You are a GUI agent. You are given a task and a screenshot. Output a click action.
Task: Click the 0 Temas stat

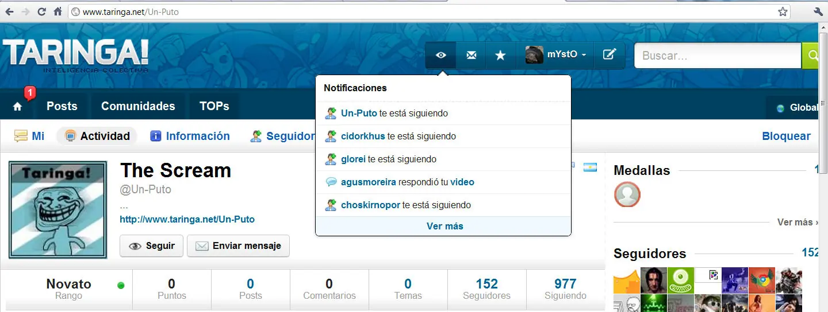408,289
